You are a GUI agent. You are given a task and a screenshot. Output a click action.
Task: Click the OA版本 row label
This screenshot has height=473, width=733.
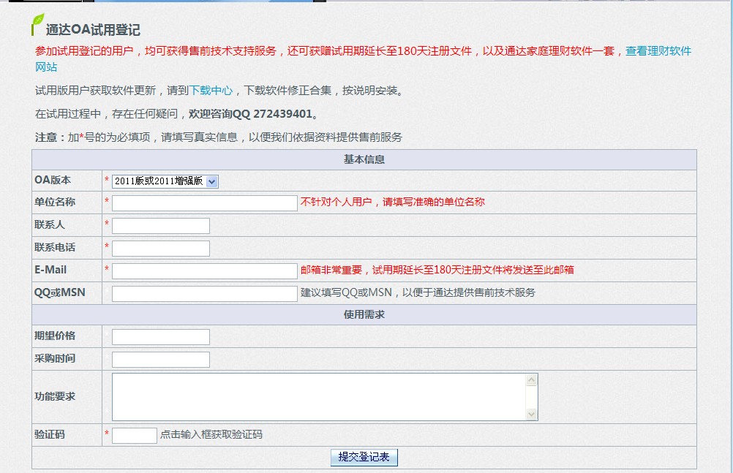click(x=53, y=180)
